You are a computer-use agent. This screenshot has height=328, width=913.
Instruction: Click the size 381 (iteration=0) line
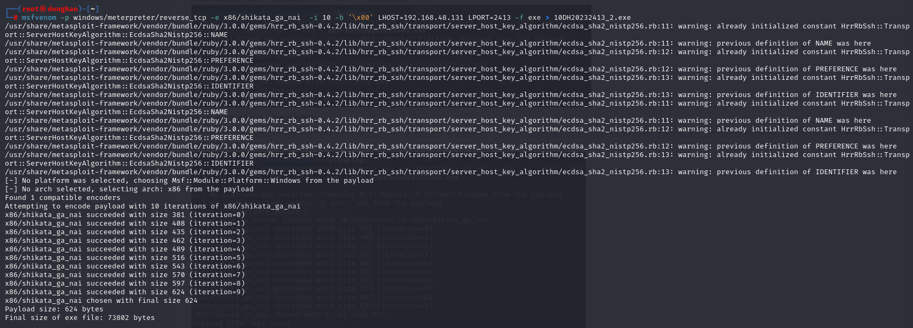(x=125, y=215)
